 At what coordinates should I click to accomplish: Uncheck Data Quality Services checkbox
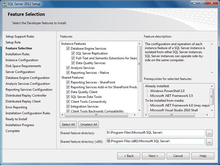tap(73, 63)
